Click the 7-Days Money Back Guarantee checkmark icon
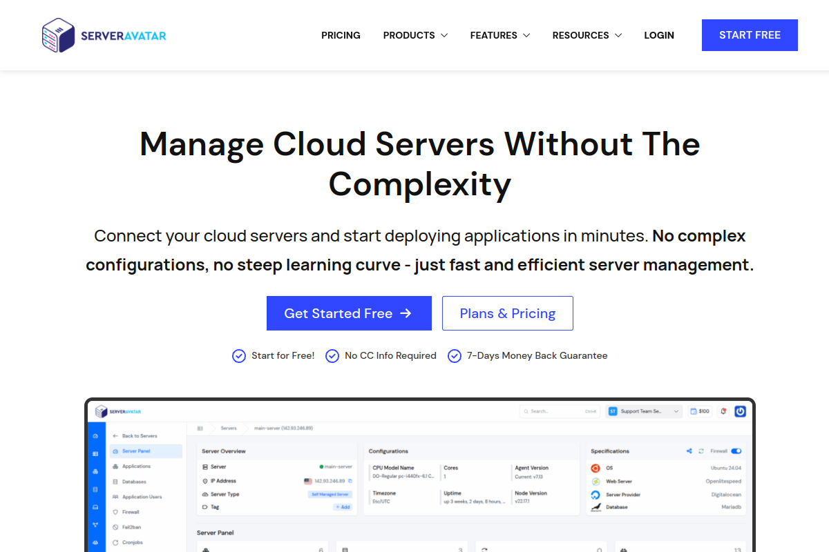The height and width of the screenshot is (552, 829). [x=455, y=356]
